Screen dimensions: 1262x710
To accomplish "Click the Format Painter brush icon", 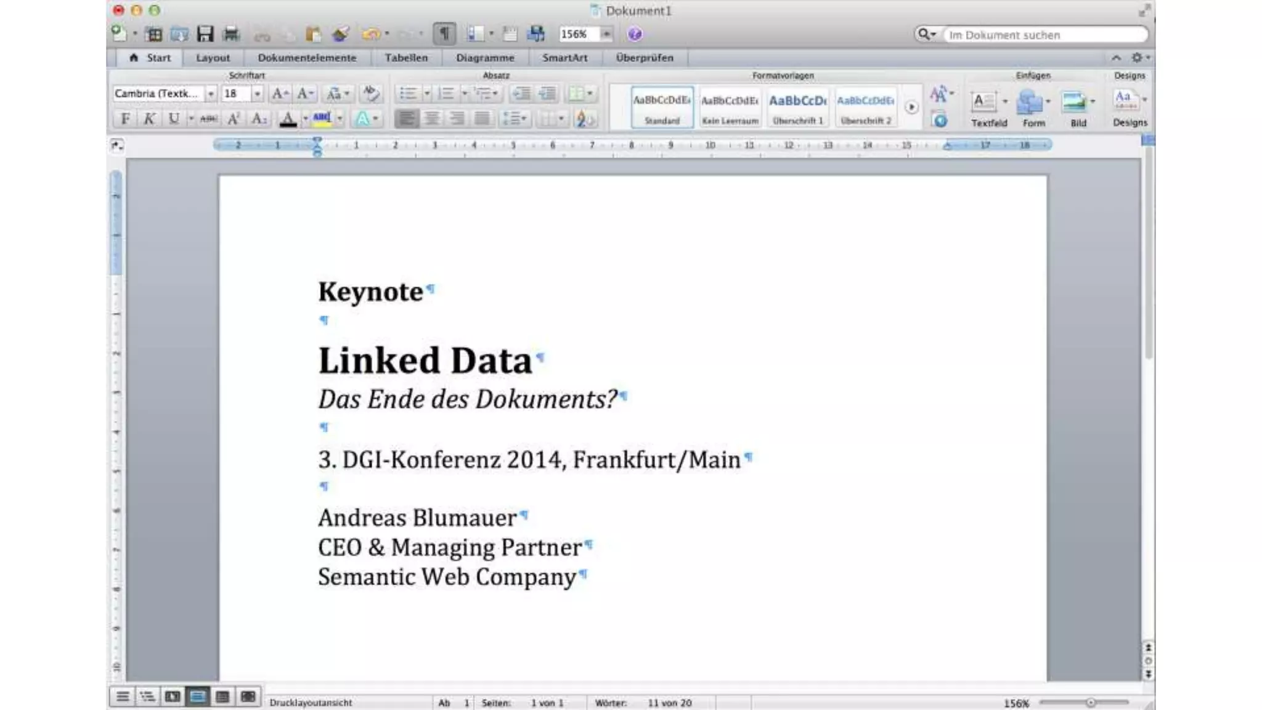I will [x=340, y=34].
